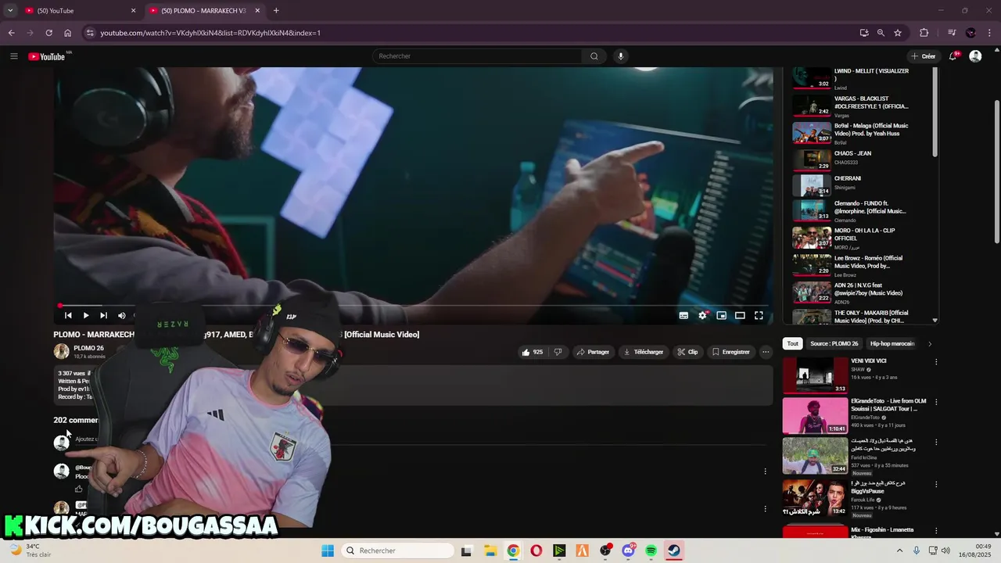1001x563 pixels.
Task: Mute the video volume
Action: point(122,315)
